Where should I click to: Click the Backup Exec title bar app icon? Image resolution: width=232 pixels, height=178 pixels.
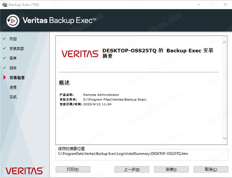point(5,5)
